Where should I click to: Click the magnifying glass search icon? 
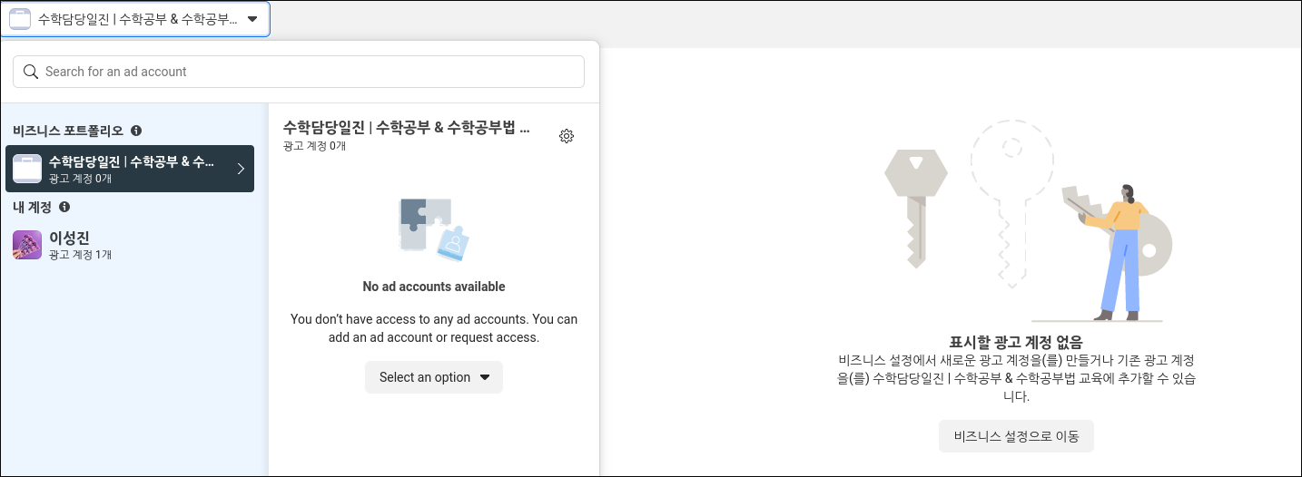pyautogui.click(x=31, y=72)
